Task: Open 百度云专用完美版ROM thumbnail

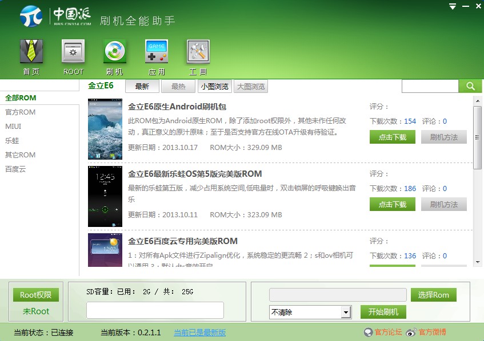Action: 105,250
